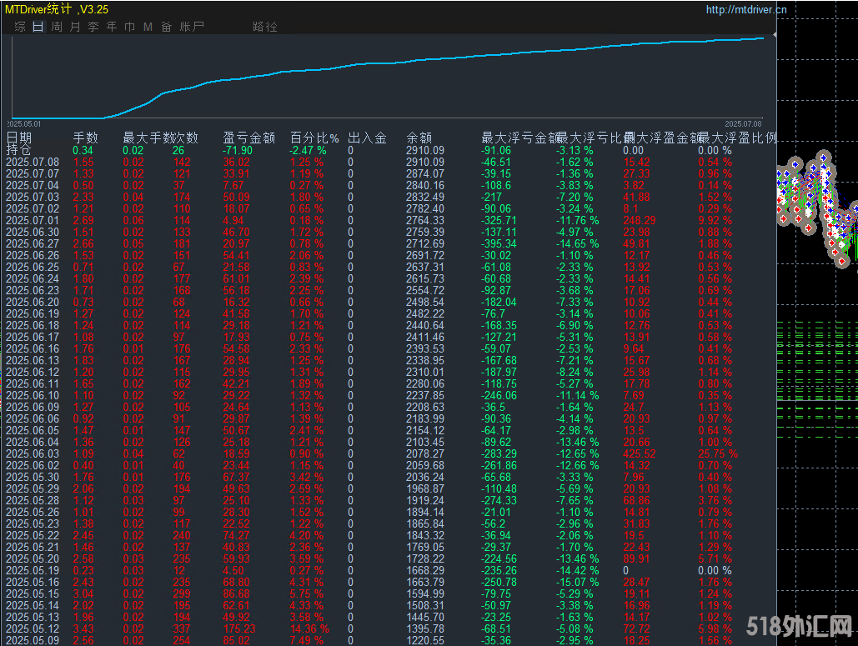Click the MTDriver统计 V3.25 title

[57, 9]
